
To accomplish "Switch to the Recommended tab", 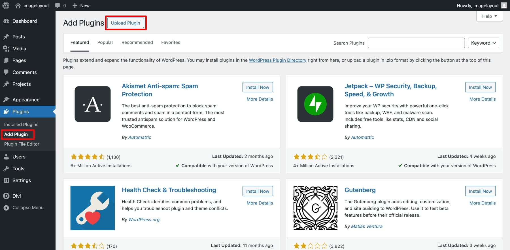I will pos(137,42).
